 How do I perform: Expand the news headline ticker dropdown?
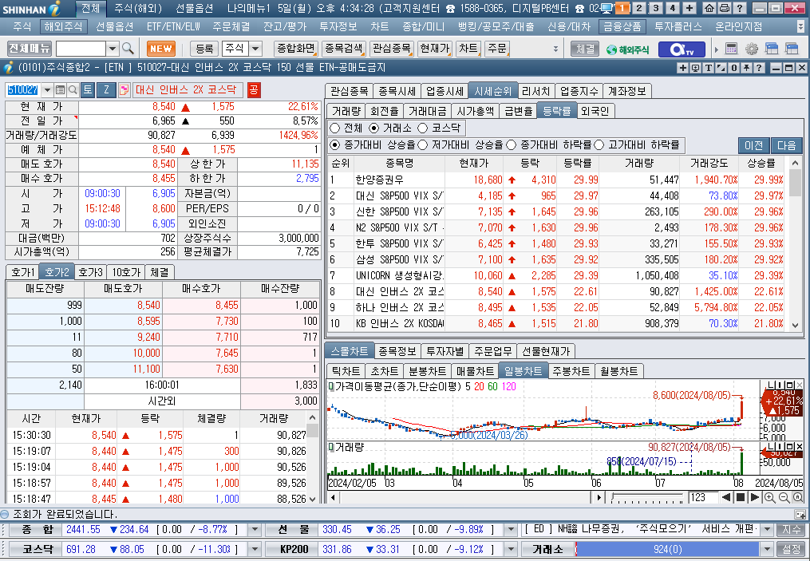click(x=767, y=530)
